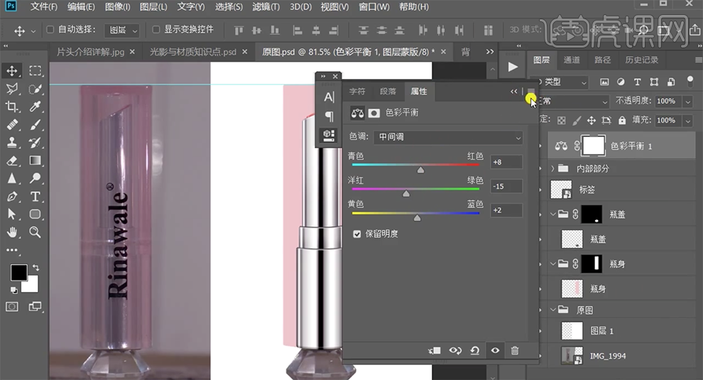Pick the Eyedropper tool
703x380 pixels.
click(x=35, y=107)
